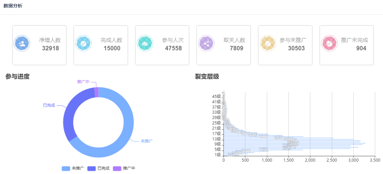Screen dimensions: 383x174
Task: Click the 参与人次 card label
Action: 173,40
